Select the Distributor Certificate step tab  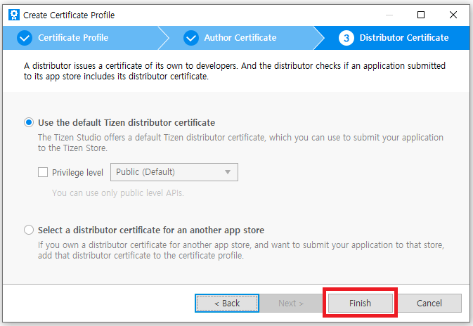(x=394, y=38)
